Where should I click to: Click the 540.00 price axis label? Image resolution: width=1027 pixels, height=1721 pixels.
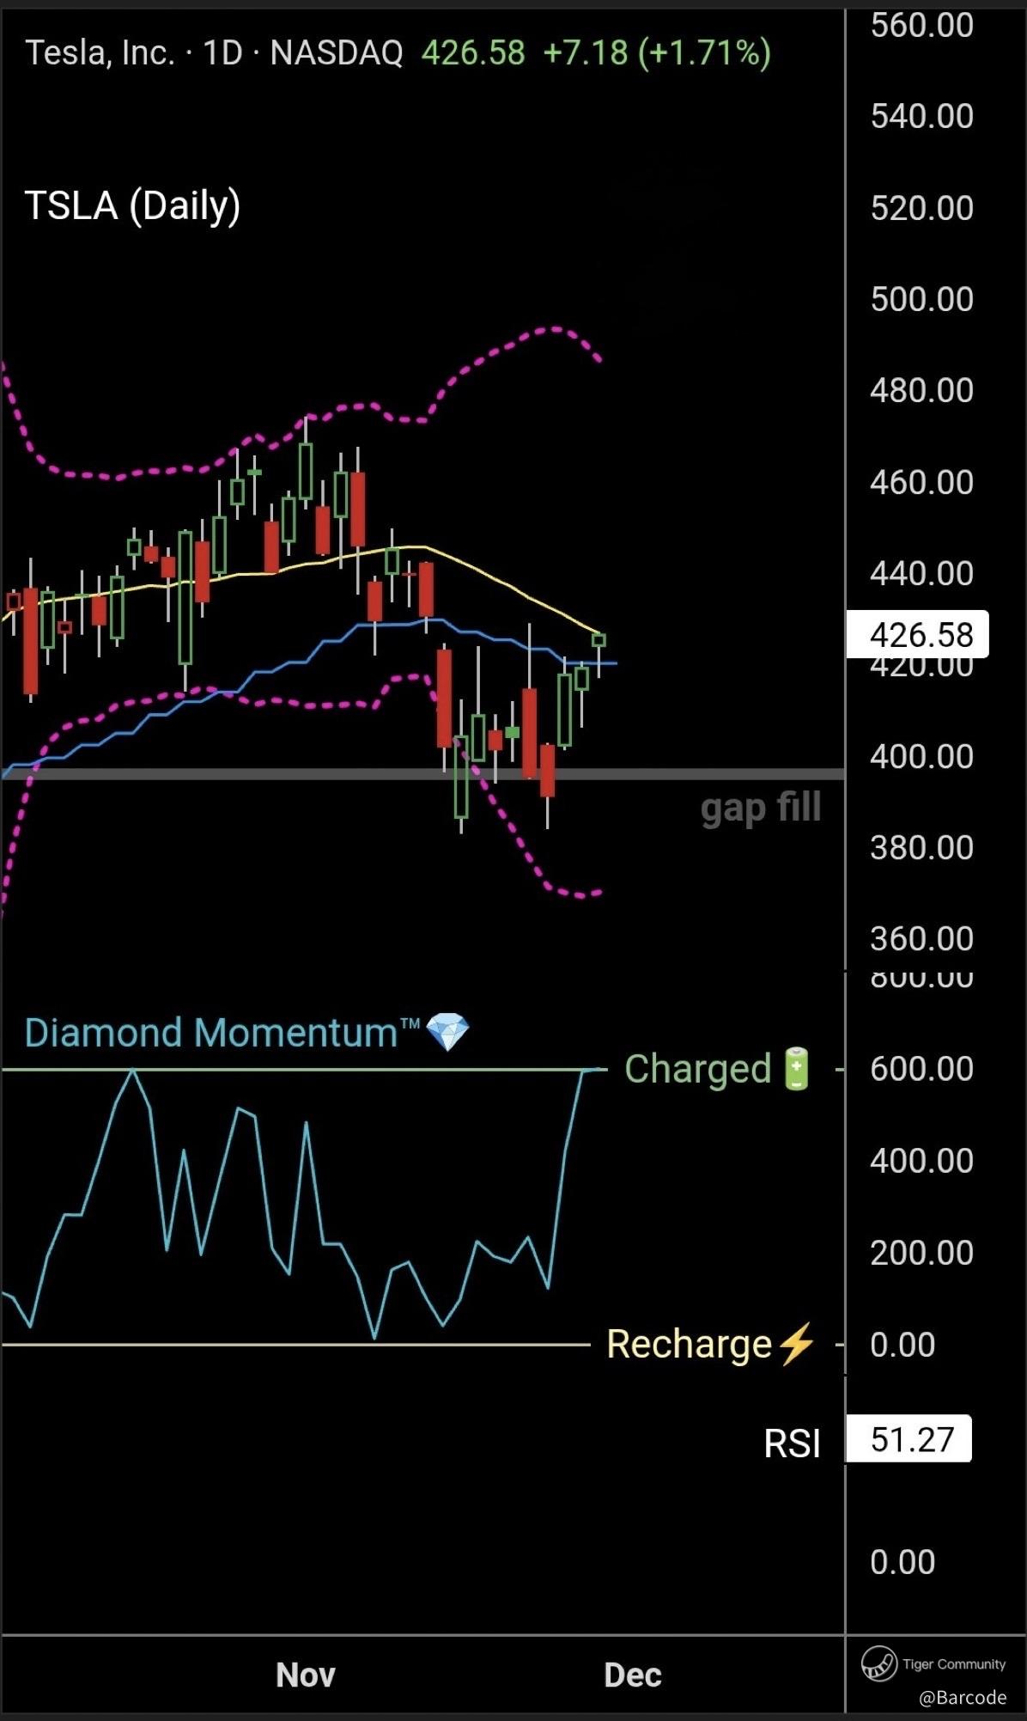tap(921, 116)
